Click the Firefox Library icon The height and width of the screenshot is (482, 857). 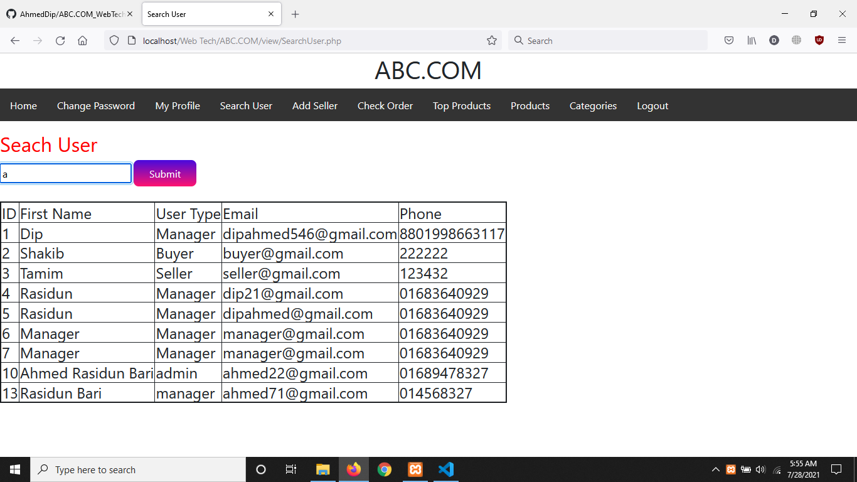752,40
